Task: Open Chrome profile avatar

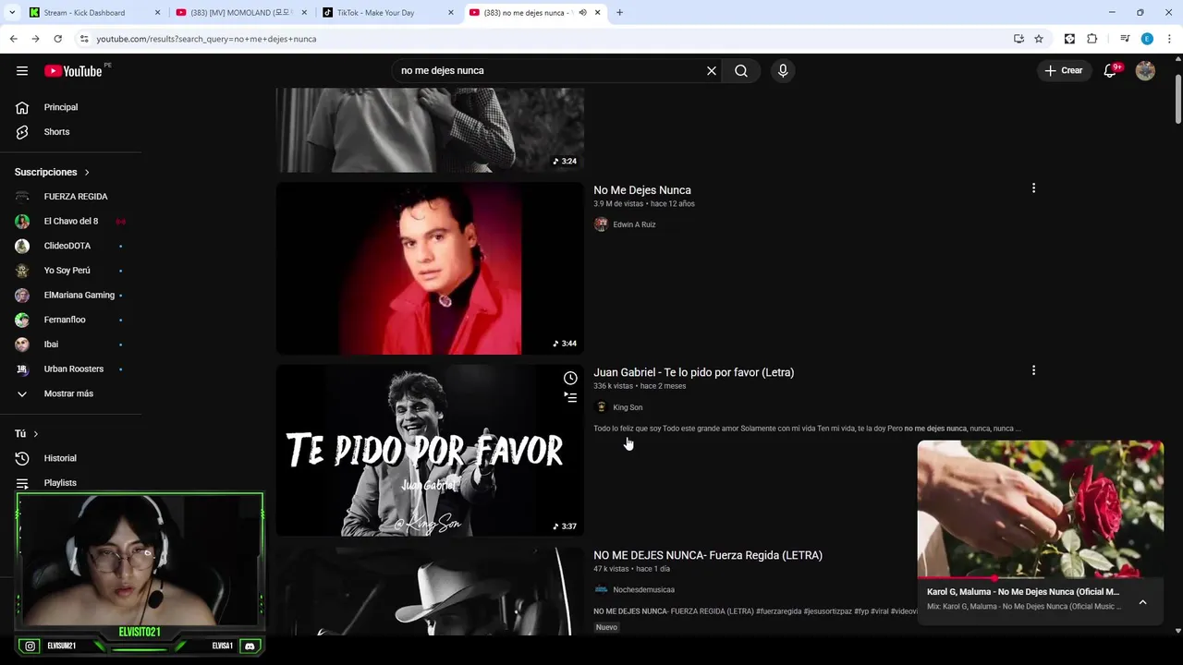Action: coord(1147,39)
